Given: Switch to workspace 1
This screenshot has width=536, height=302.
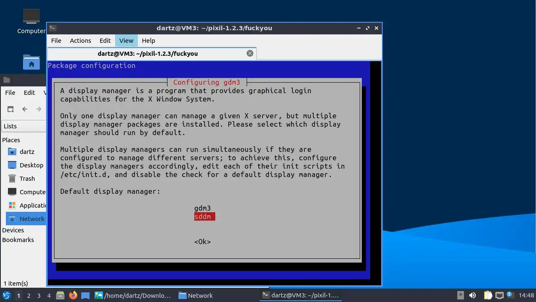Looking at the screenshot, I should point(18,296).
